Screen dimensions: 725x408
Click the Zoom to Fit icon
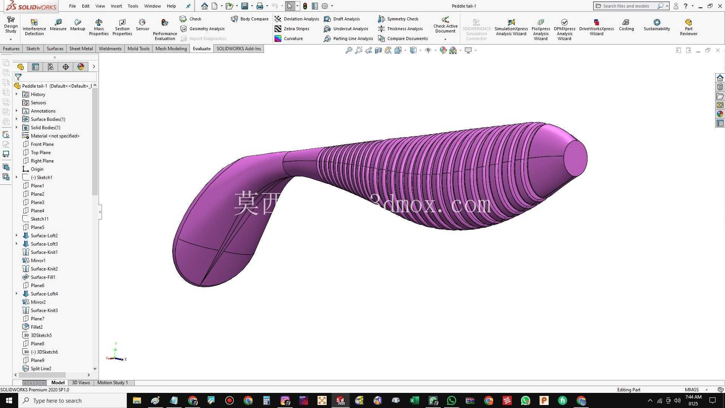pos(349,50)
